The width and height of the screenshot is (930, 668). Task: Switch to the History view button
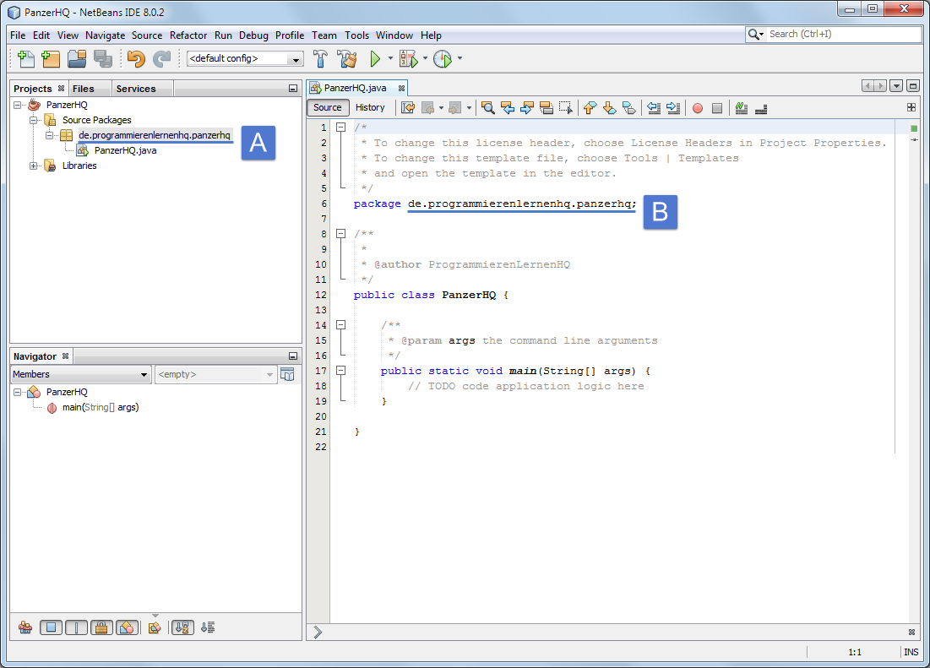[370, 108]
